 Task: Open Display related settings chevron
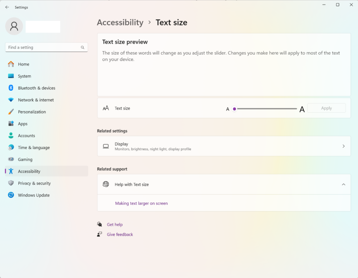pyautogui.click(x=343, y=146)
